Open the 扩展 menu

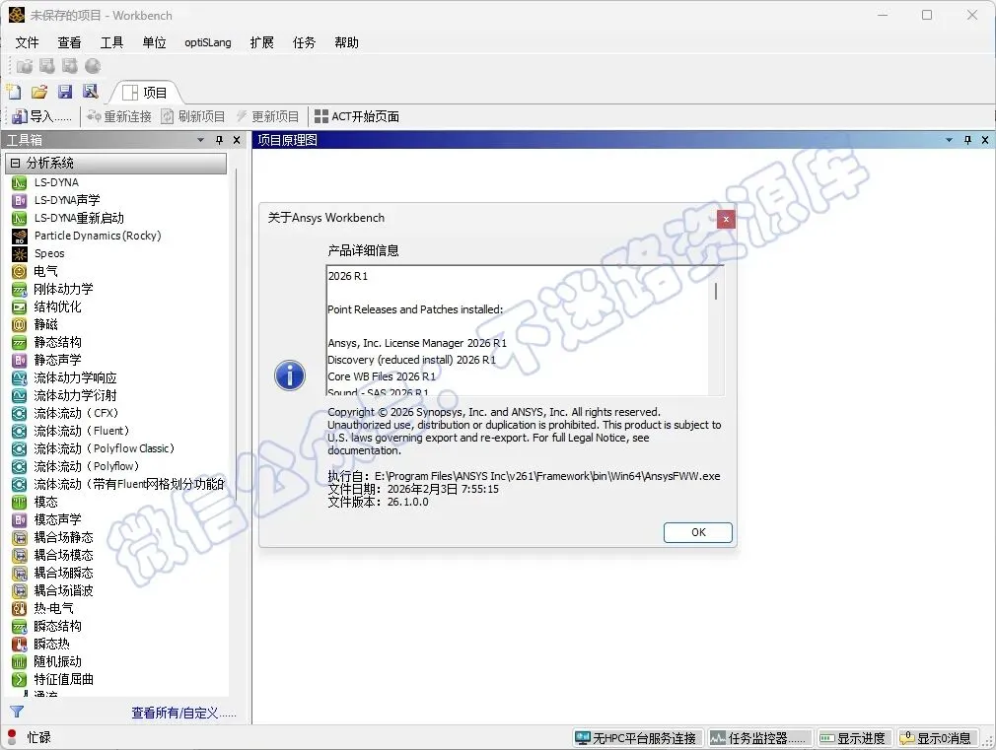(x=261, y=42)
